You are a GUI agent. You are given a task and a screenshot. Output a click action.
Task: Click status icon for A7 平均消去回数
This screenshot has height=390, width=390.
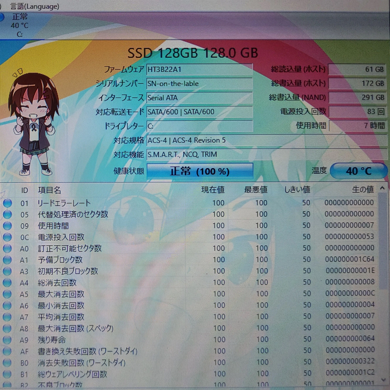pos(7,317)
